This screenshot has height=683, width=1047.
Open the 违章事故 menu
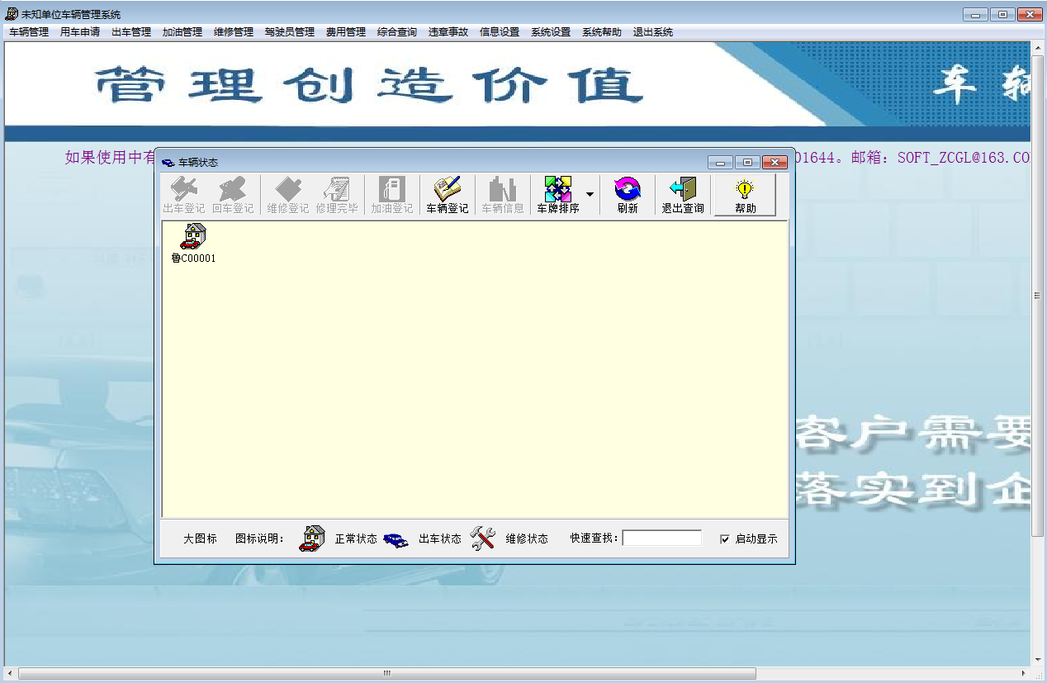pyautogui.click(x=448, y=32)
